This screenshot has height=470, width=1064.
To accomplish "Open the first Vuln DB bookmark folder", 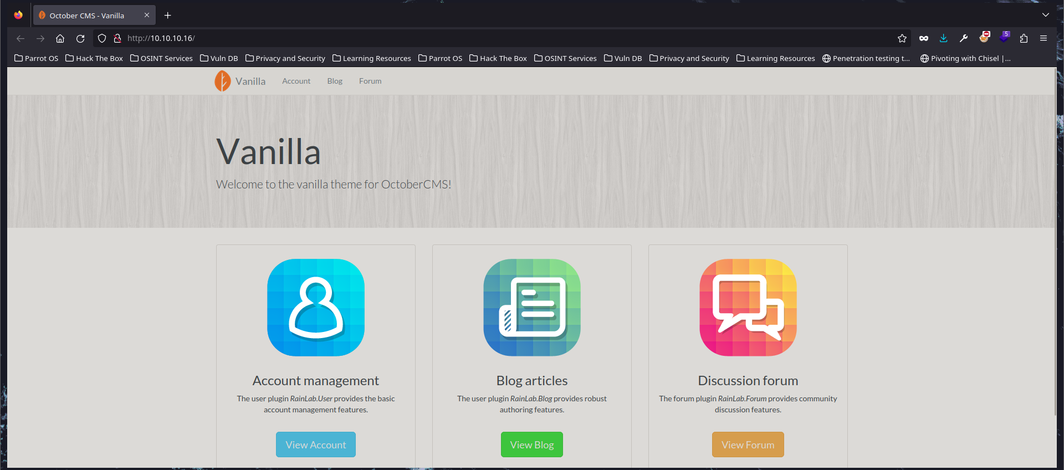I will click(219, 58).
